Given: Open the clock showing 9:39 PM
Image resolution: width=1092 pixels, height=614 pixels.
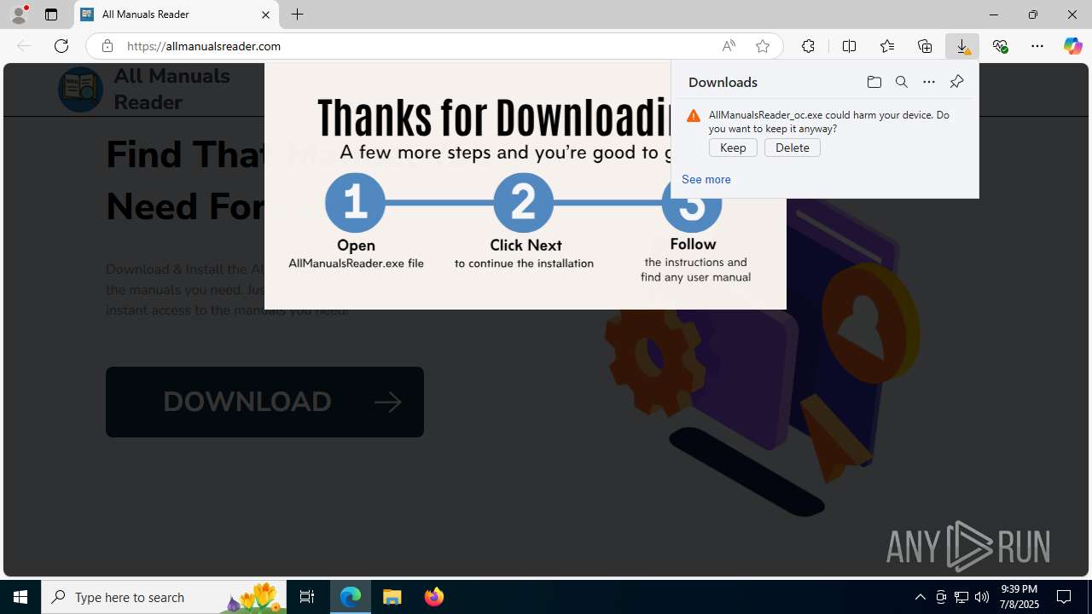Looking at the screenshot, I should coord(1019,597).
